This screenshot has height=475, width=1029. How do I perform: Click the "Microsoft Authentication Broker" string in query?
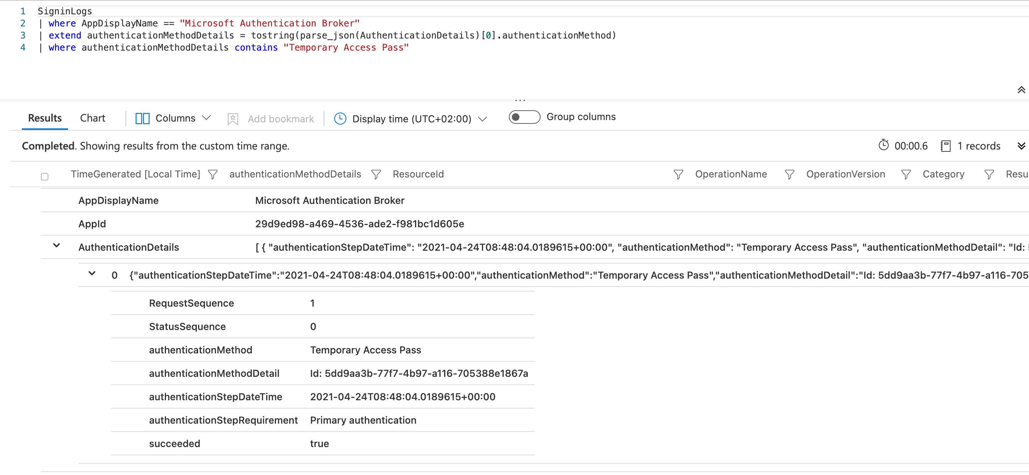[x=270, y=23]
